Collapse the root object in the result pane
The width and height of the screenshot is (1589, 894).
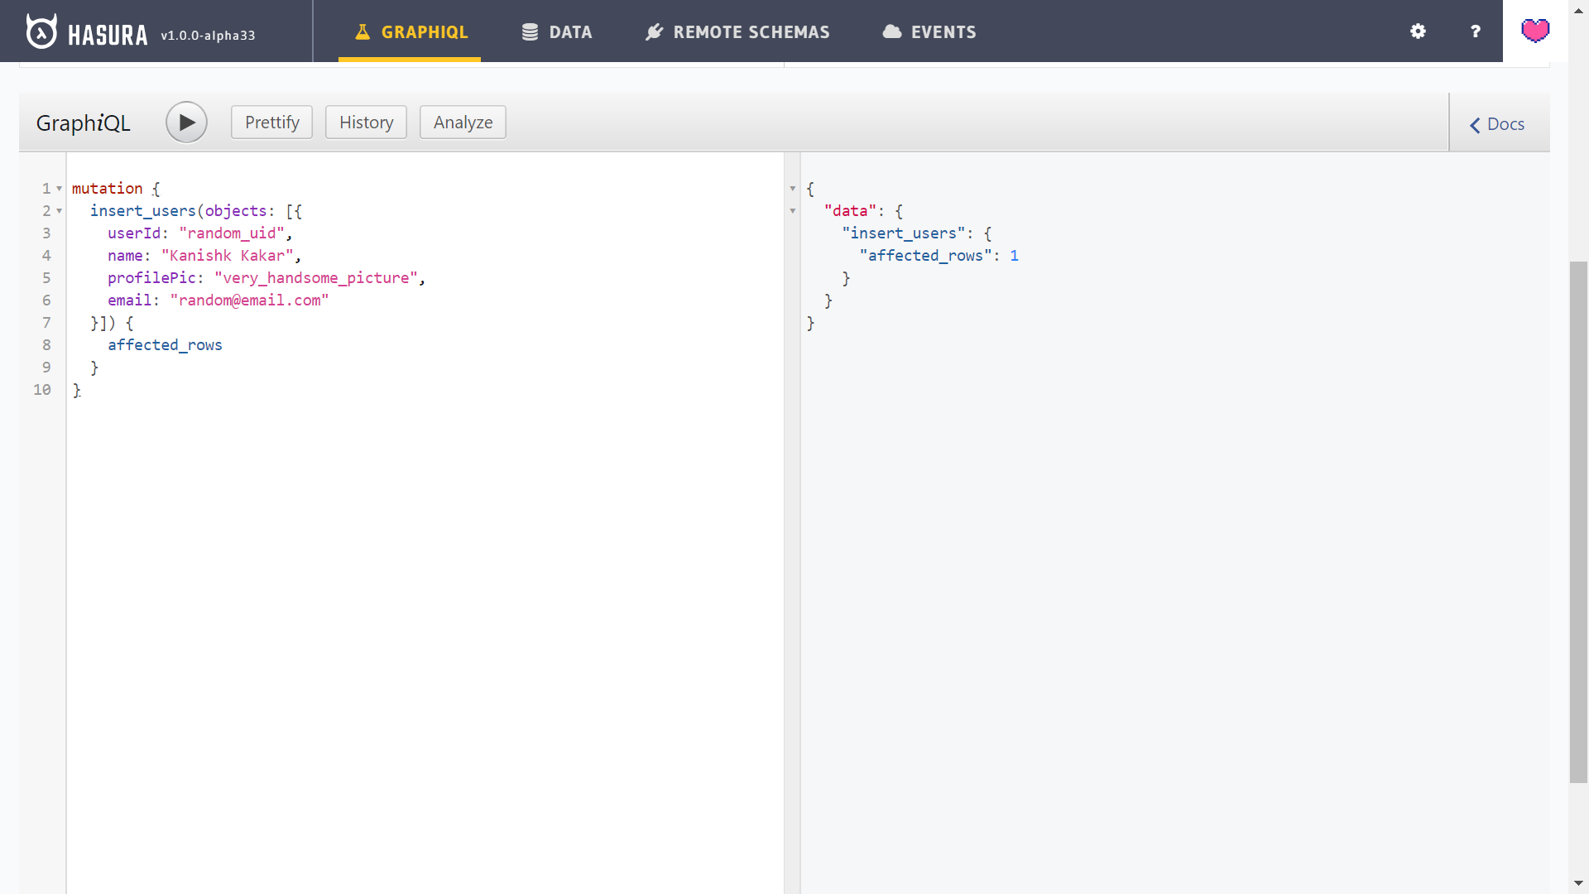tap(792, 189)
